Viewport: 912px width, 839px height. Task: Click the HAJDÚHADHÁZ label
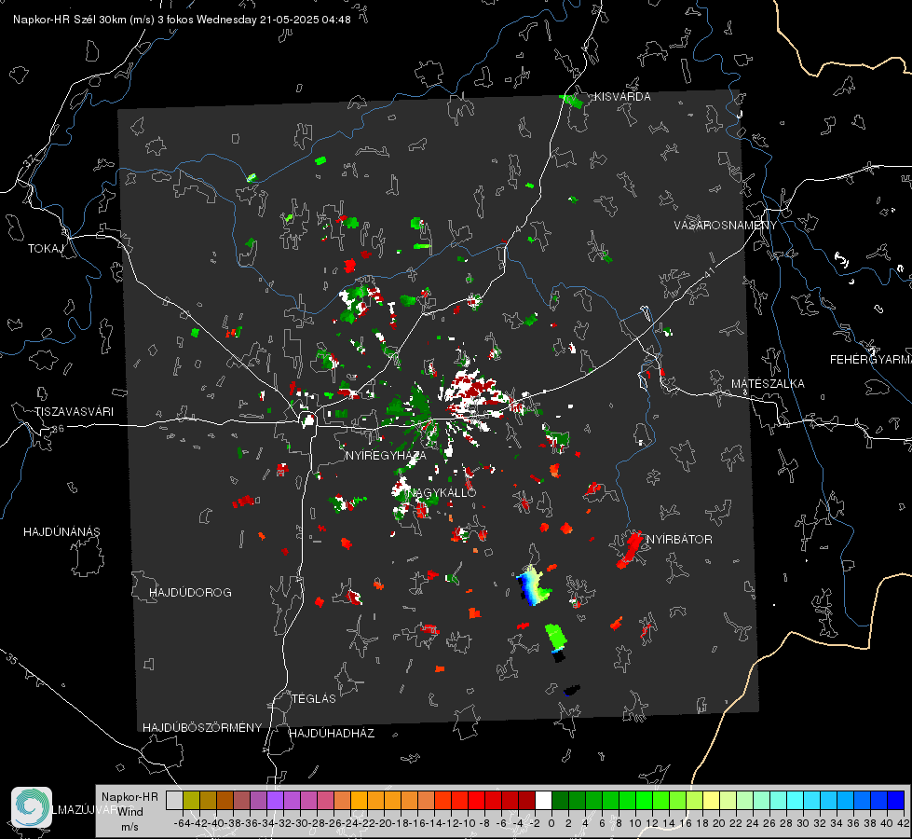click(332, 733)
